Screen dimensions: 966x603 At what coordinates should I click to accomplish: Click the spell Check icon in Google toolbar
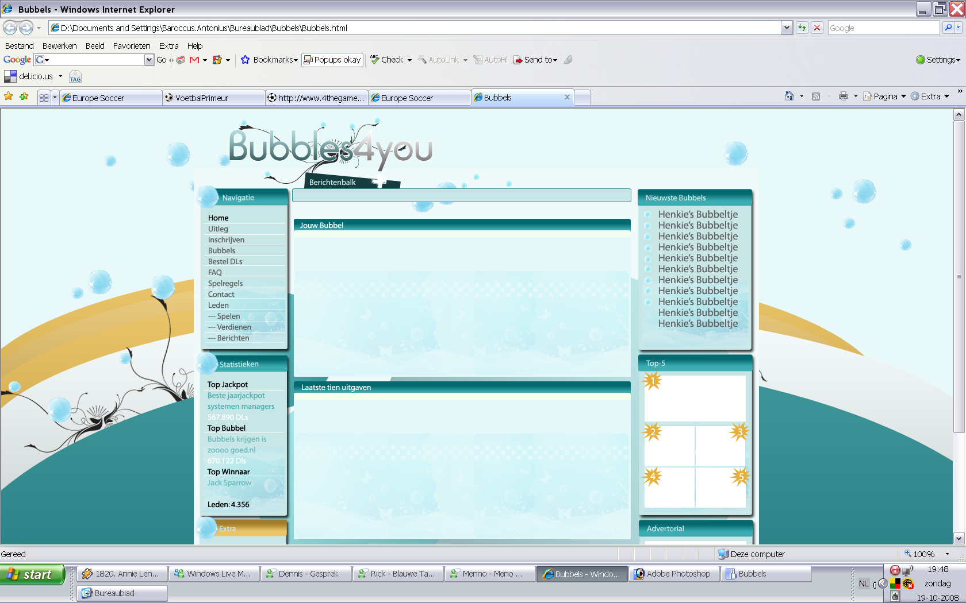point(375,59)
